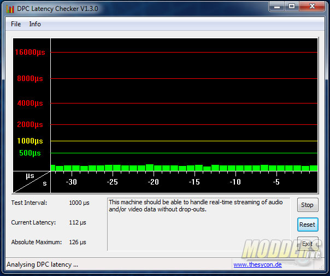330x276 pixels.
Task: Click the yellow 1000µs axis label
Action: [30, 141]
